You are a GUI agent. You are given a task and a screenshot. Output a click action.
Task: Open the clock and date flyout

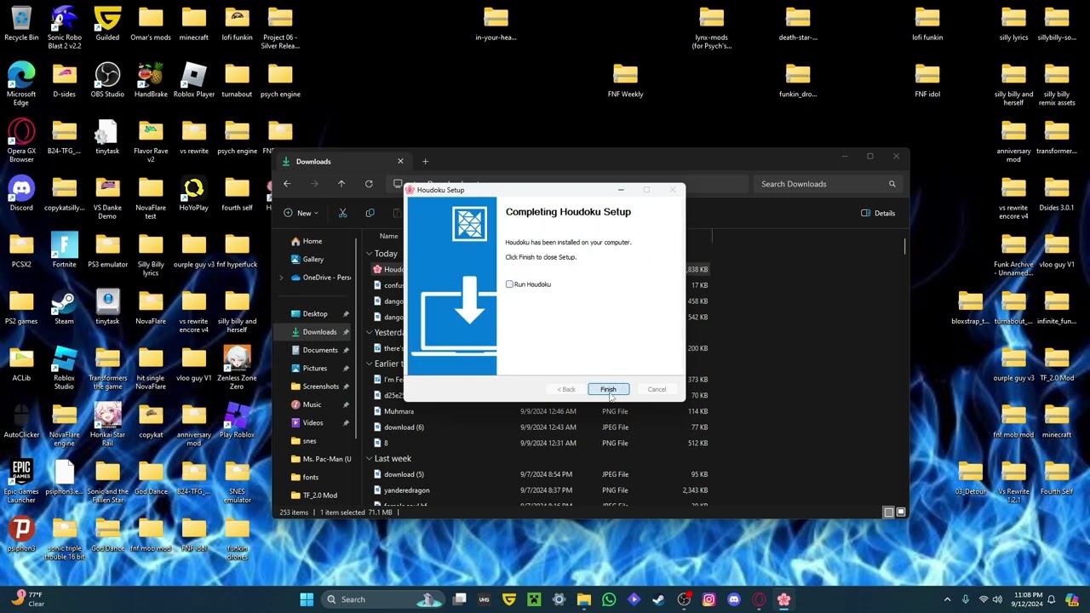pyautogui.click(x=1028, y=599)
